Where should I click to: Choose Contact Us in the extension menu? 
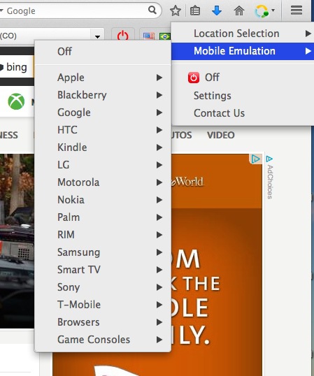(243, 113)
